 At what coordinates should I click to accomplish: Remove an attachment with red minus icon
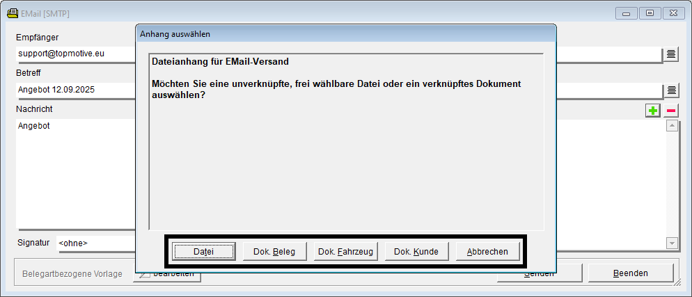pyautogui.click(x=671, y=111)
